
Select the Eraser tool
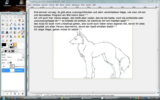tap(3, 37)
